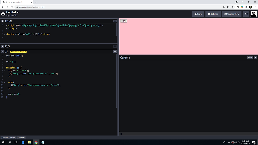Open the colorful circle extension

pos(242,7)
